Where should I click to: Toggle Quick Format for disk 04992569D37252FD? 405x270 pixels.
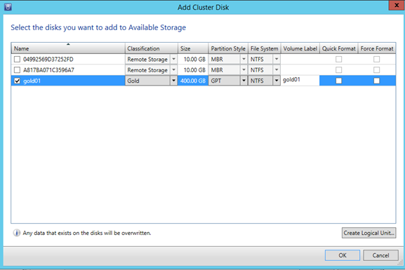(x=338, y=60)
